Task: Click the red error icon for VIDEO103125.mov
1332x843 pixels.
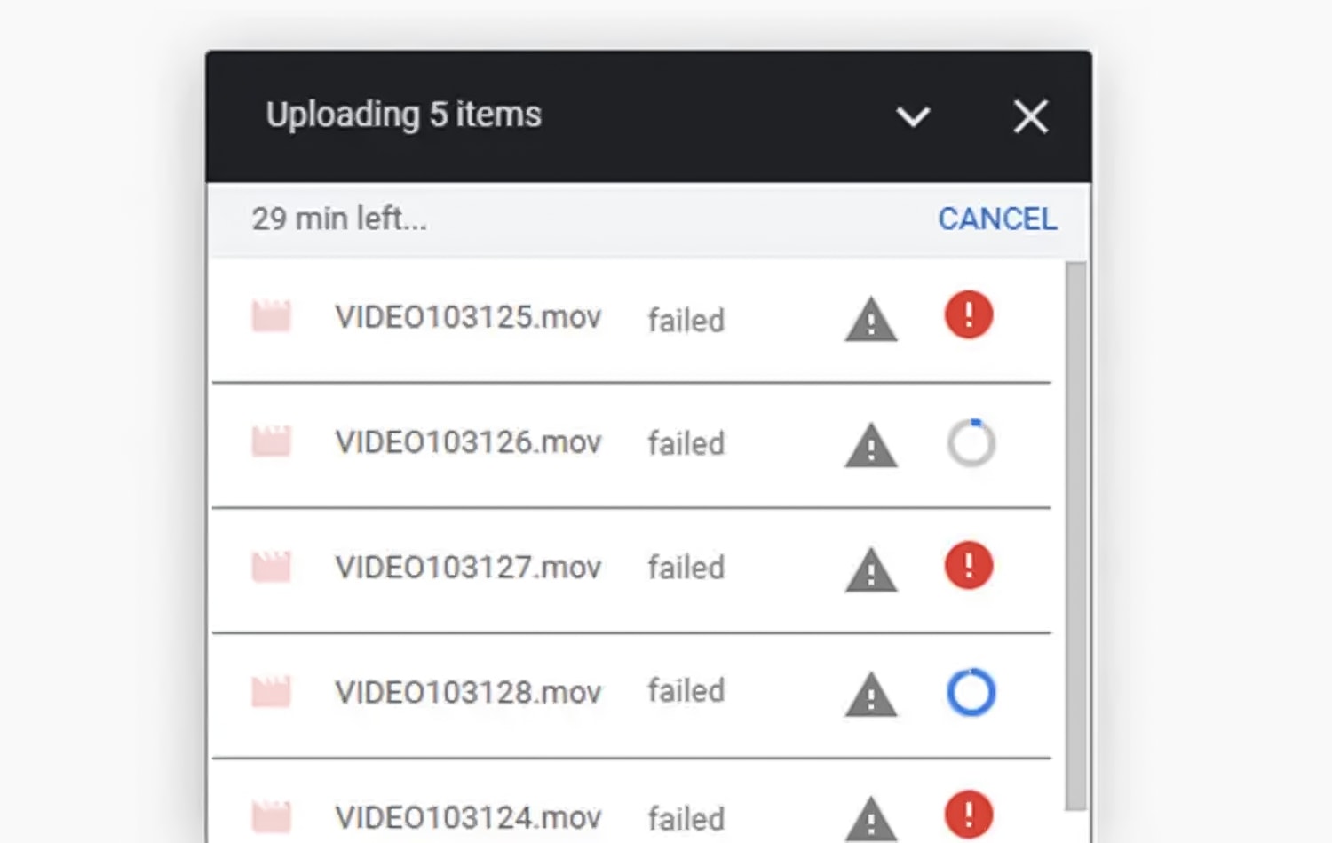Action: click(968, 315)
